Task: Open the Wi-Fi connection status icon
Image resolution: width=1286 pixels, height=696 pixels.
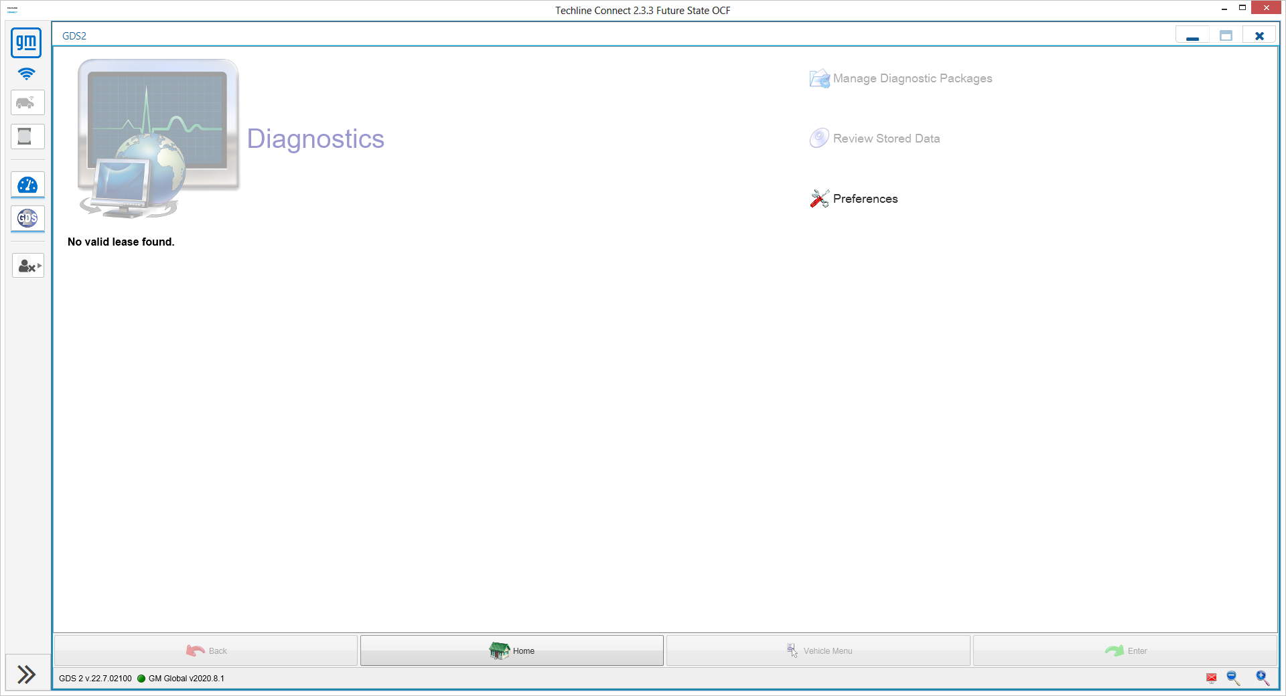Action: pos(27,74)
